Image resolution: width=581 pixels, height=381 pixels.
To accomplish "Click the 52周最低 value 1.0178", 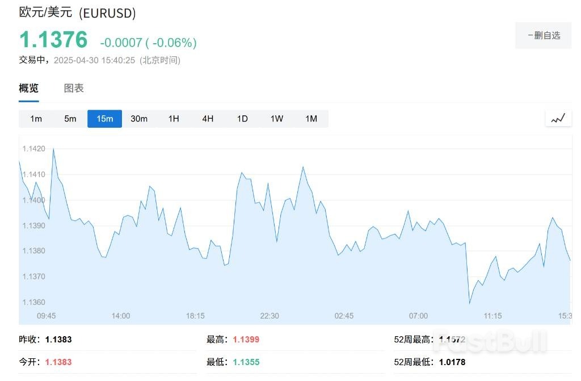I will pos(452,362).
